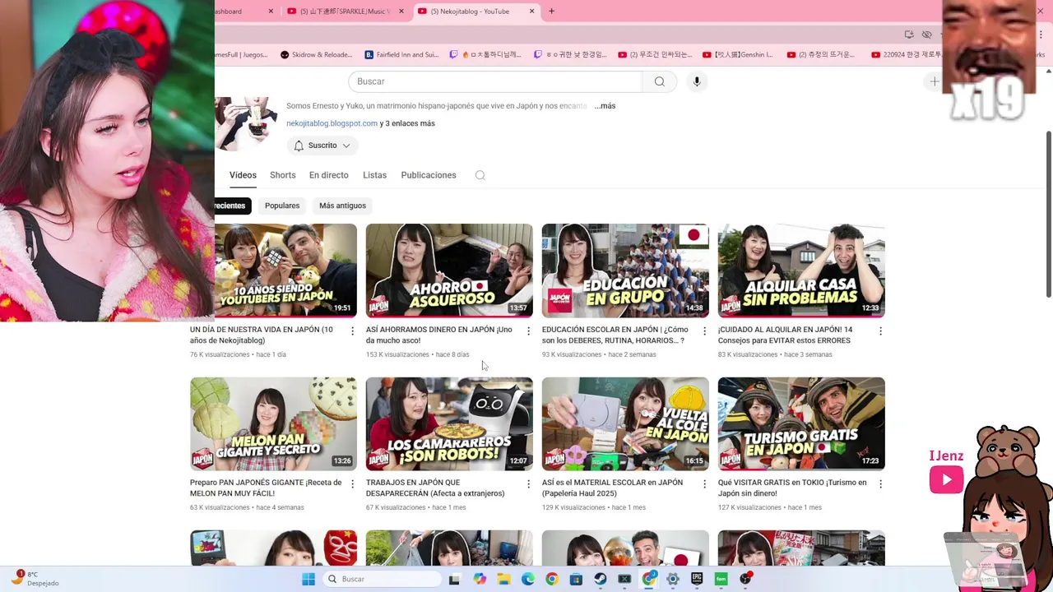Switch to the Shorts tab
The image size is (1053, 592).
(282, 175)
